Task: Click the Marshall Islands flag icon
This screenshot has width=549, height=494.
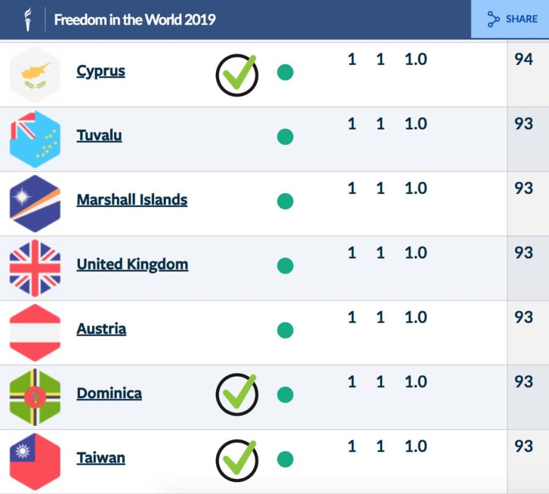Action: tap(35, 204)
